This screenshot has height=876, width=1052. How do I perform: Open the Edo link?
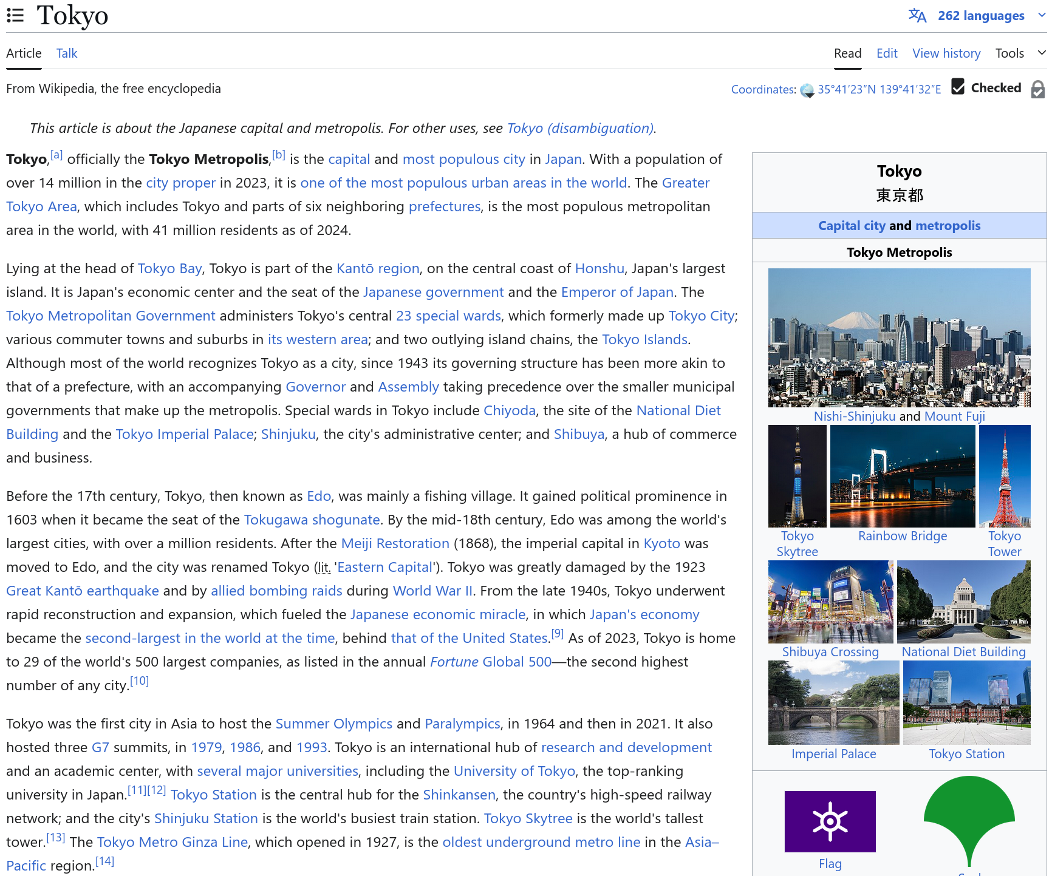(x=319, y=496)
